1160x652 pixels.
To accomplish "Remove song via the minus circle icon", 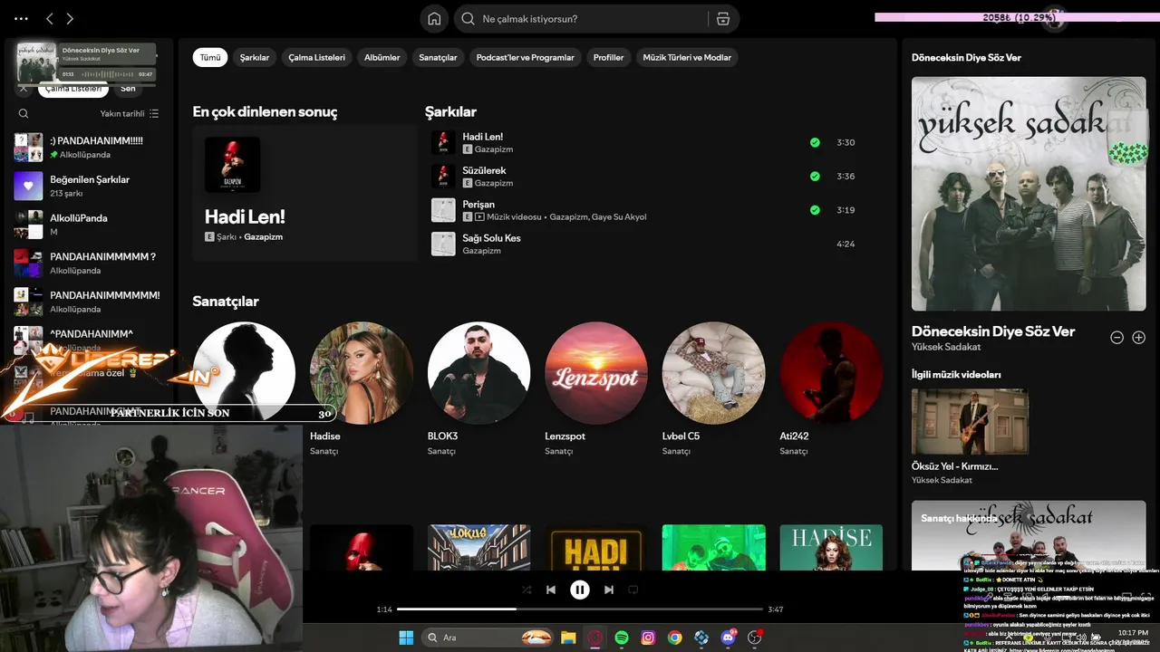I will tap(1117, 337).
